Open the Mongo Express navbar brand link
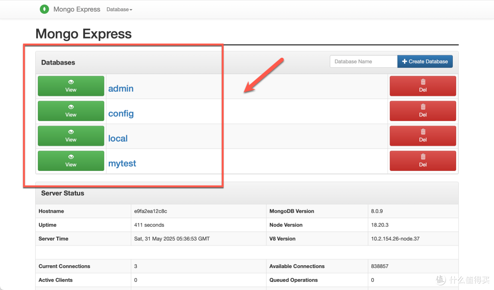494x290 pixels. 76,9
